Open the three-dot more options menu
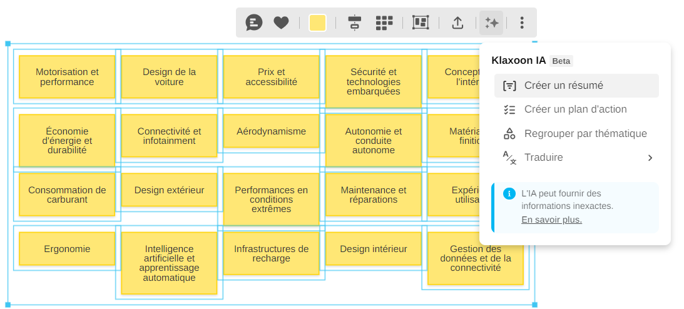The width and height of the screenshot is (684, 309). pyautogui.click(x=522, y=23)
